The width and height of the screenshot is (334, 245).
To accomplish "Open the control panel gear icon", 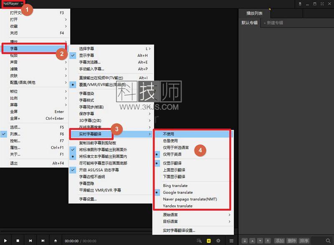I will coord(218,241).
